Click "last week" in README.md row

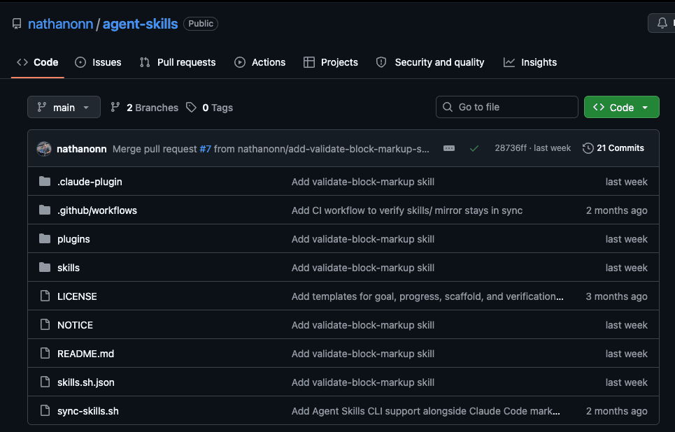(626, 354)
